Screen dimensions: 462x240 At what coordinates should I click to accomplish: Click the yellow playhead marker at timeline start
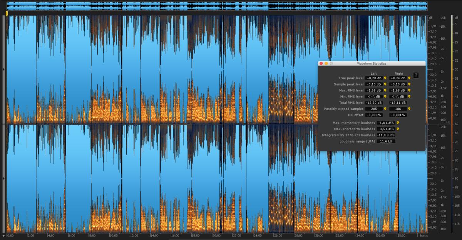7,13
